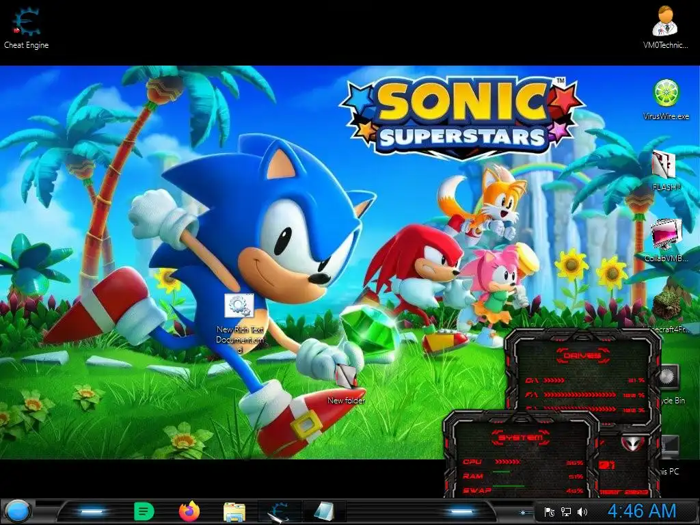Viewport: 700px width, 525px height.
Task: Click the SWAP label in System widget
Action: click(x=476, y=491)
